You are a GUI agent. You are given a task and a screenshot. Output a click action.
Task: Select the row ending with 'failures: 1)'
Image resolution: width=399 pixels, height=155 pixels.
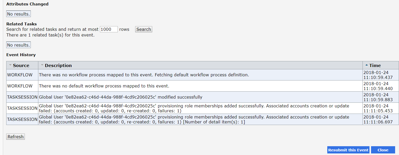[x=202, y=108]
